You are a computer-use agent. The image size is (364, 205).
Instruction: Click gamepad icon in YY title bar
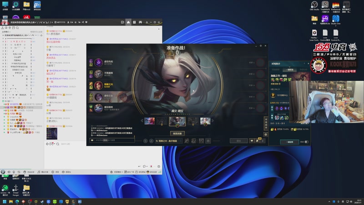(140, 22)
